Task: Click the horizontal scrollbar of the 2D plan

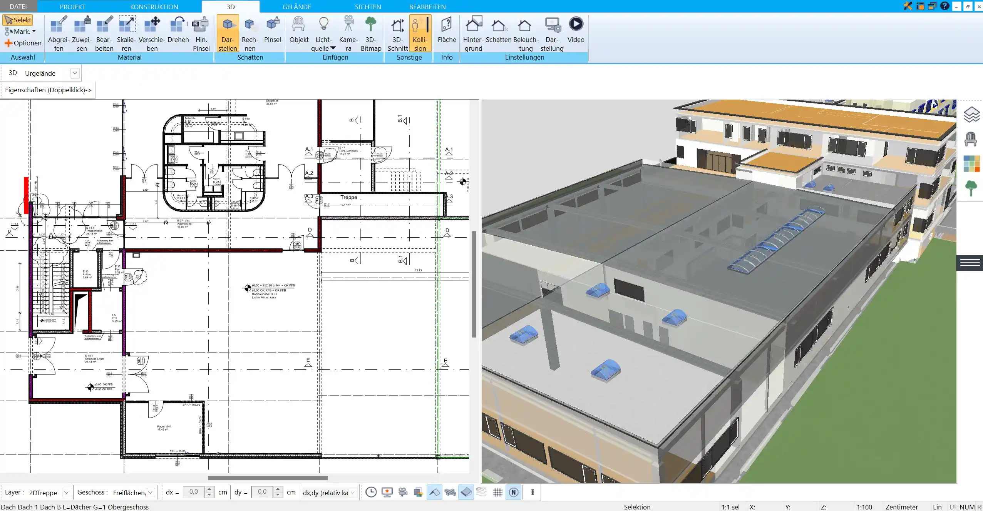Action: [268, 478]
